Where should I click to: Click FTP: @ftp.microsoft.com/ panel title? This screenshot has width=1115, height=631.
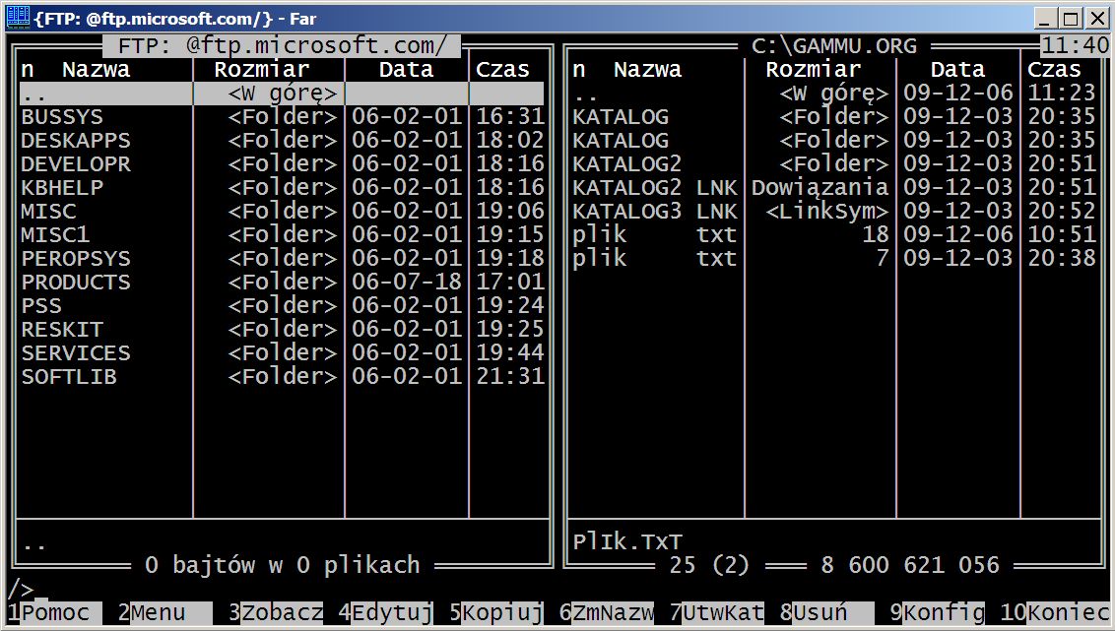pyautogui.click(x=283, y=45)
